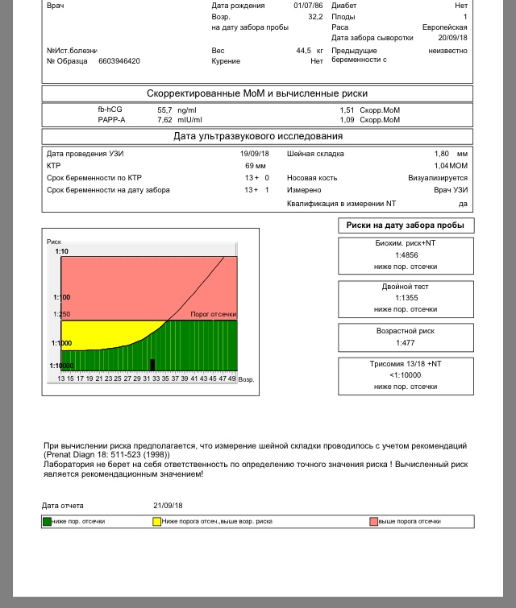Click the 'Порог отсечки' label inside the chart
The width and height of the screenshot is (516, 608).
[213, 314]
